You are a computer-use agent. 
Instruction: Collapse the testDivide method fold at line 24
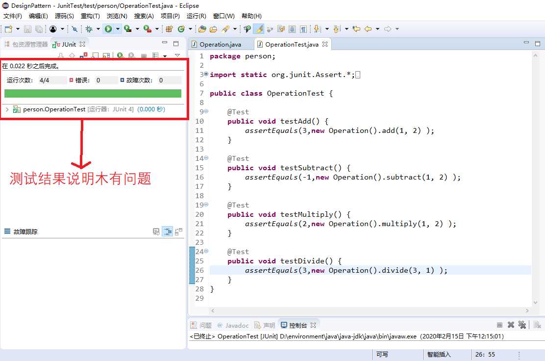pos(206,251)
